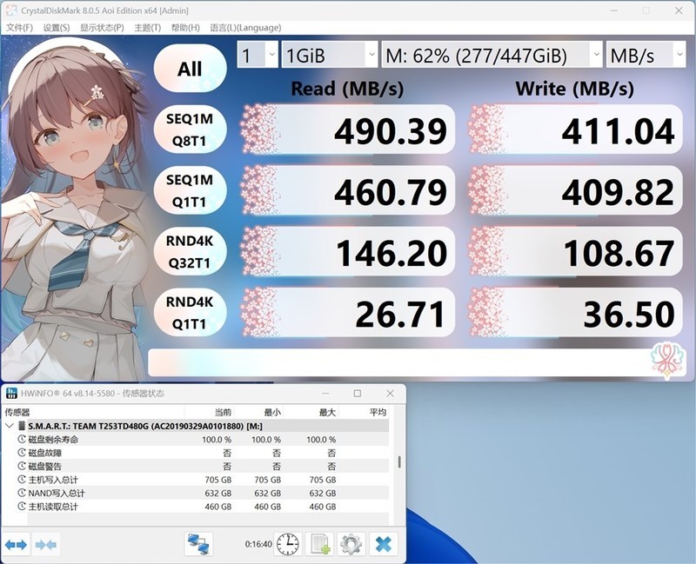This screenshot has width=696, height=564.
Task: Select the 磁盘警告 sensor row
Action: [x=195, y=466]
